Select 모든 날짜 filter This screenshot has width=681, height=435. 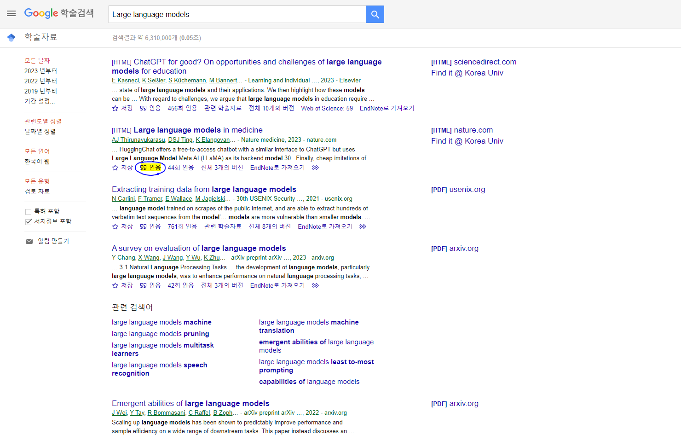[x=37, y=61]
